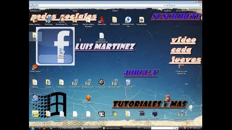Open the CrackBytheto folder
This screenshot has width=232, height=130.
click(x=62, y=83)
